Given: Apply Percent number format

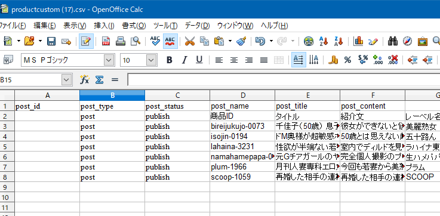Looking at the screenshot, I should click(348, 60).
